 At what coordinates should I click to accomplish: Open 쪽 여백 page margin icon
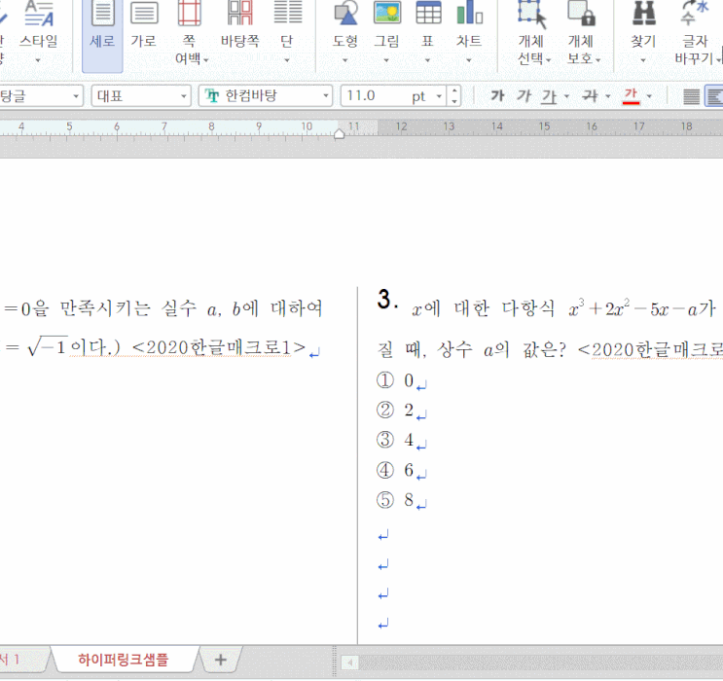(x=189, y=14)
